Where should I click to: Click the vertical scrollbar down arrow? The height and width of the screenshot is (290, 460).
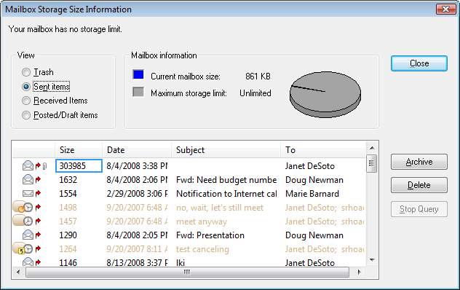(x=372, y=259)
